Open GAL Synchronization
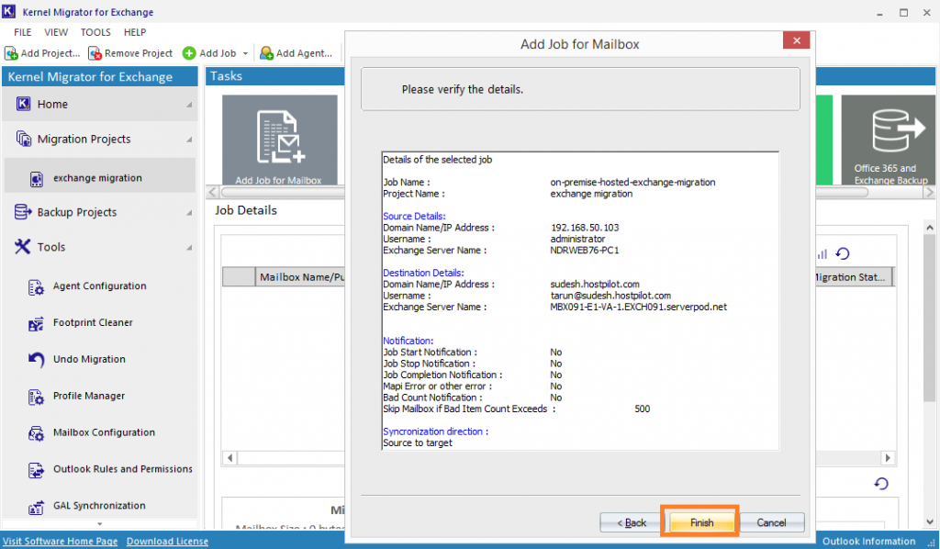 point(98,505)
